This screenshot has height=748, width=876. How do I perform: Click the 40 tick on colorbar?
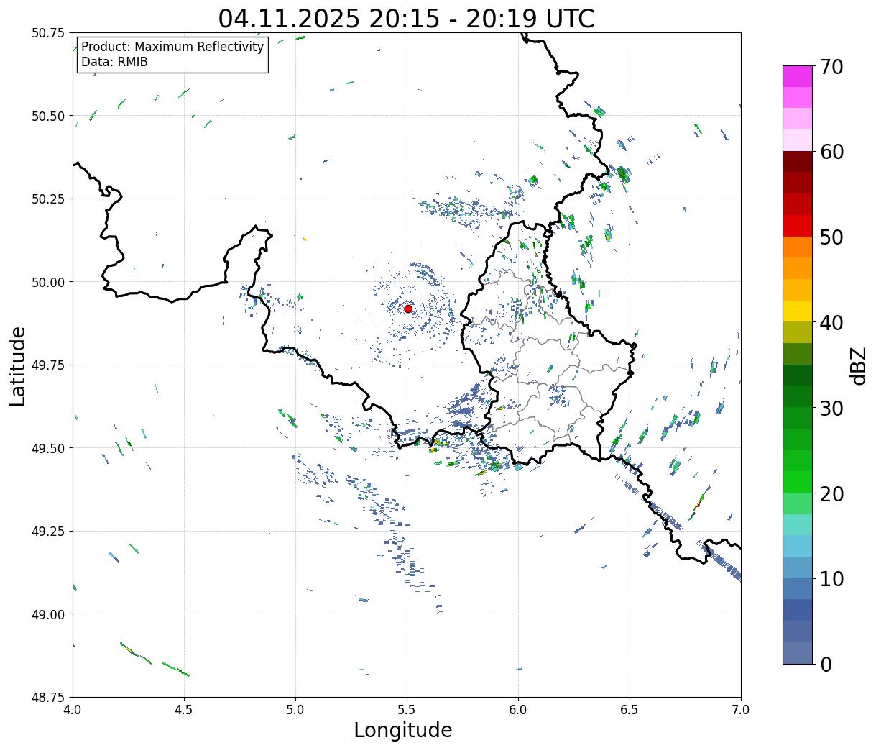831,323
